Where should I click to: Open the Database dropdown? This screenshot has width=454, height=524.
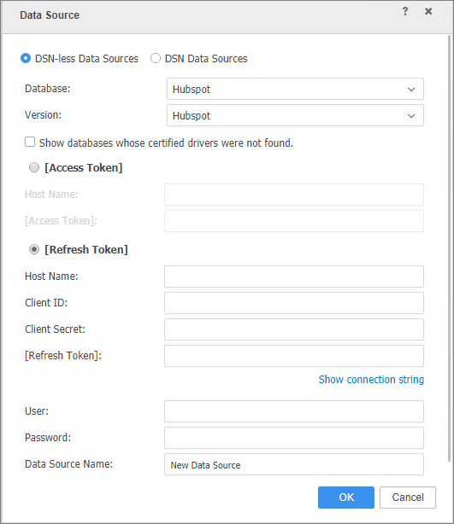pyautogui.click(x=295, y=89)
